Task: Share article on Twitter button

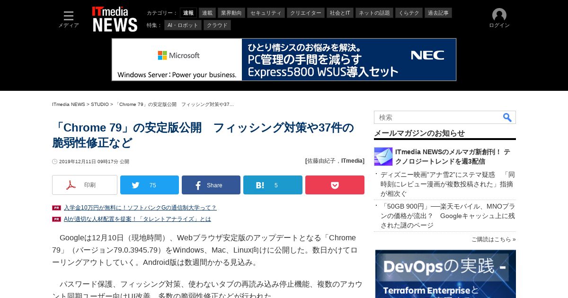Action: (150, 185)
